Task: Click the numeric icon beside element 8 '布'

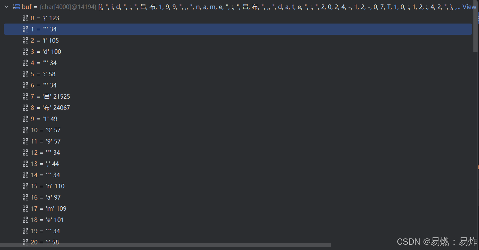Action: click(25, 108)
